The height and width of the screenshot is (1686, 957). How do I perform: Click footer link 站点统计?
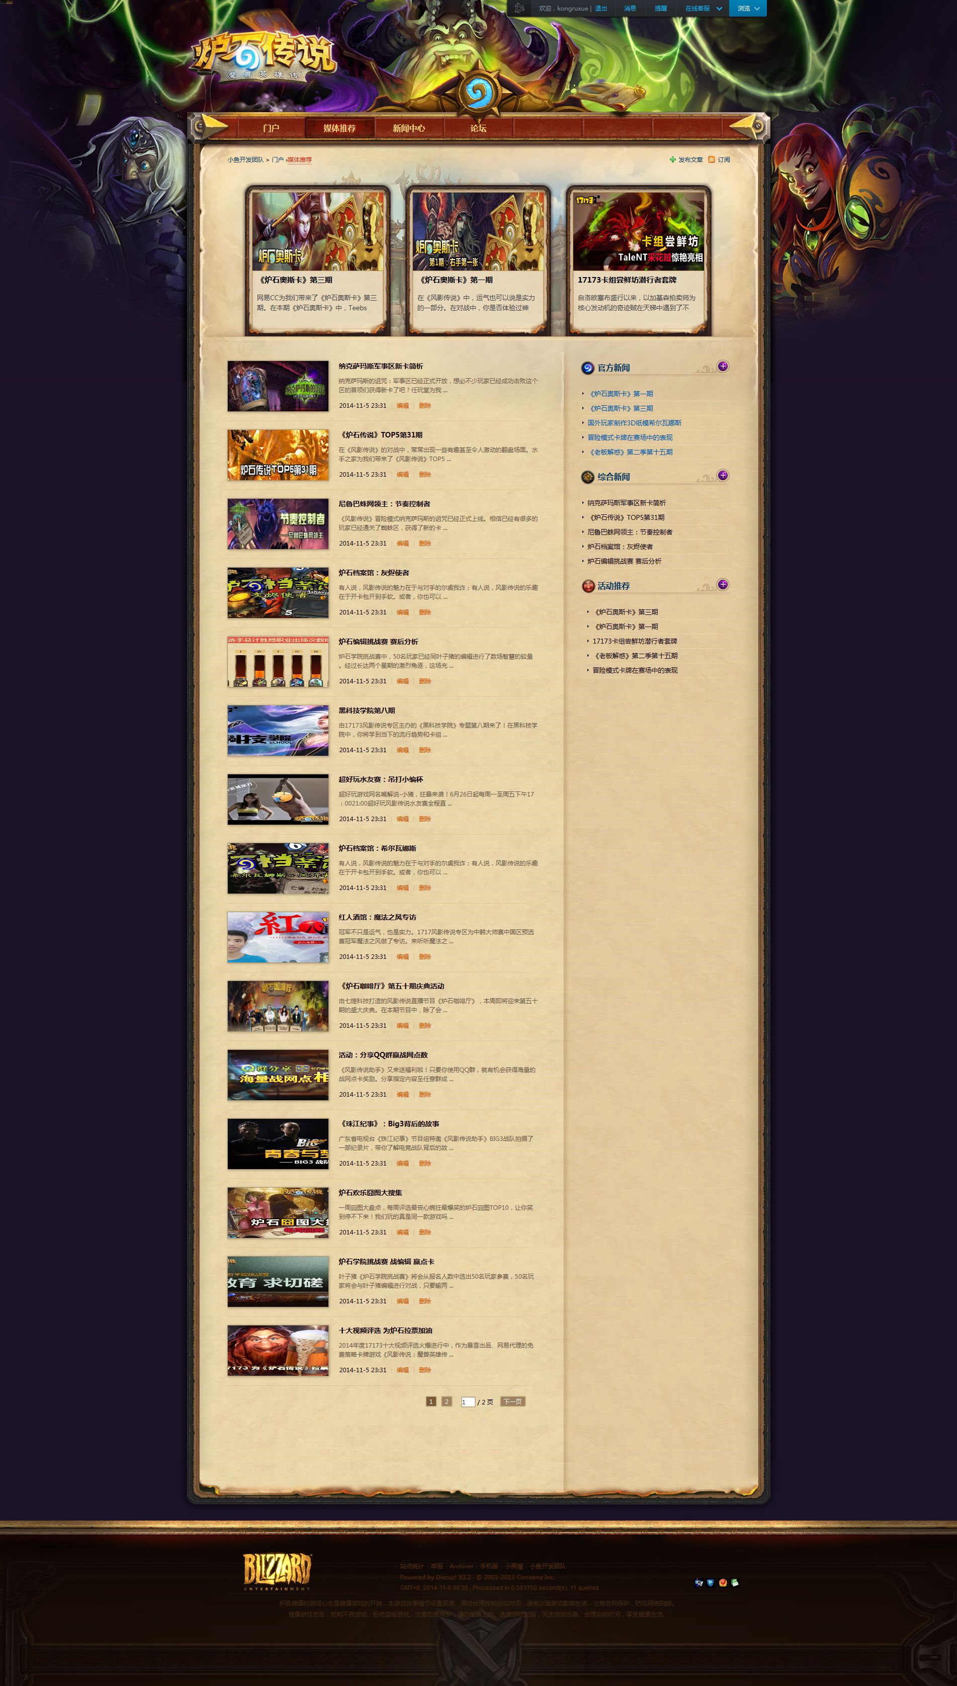411,1566
